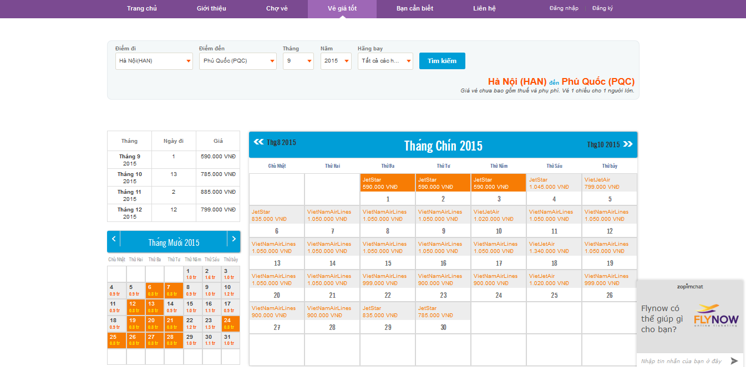Select VietNamAirLines 999.000 VNĐ on September 26

(610, 280)
